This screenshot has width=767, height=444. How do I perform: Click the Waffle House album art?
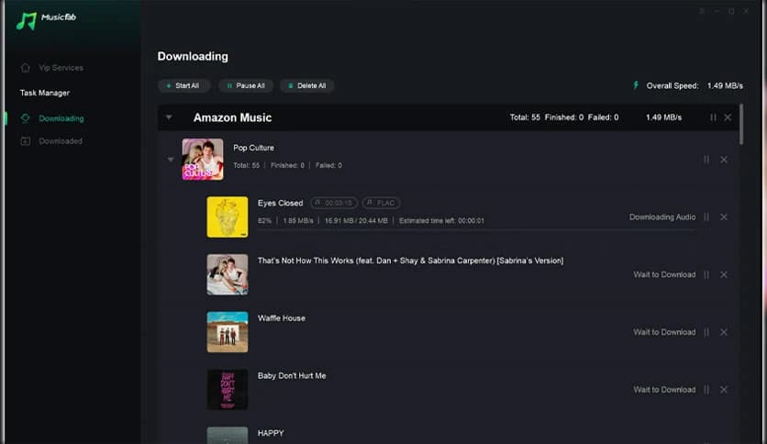[227, 332]
